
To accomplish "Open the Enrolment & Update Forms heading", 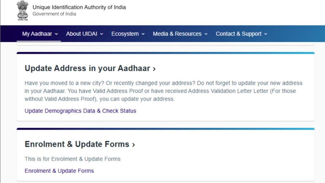I will pos(77,144).
